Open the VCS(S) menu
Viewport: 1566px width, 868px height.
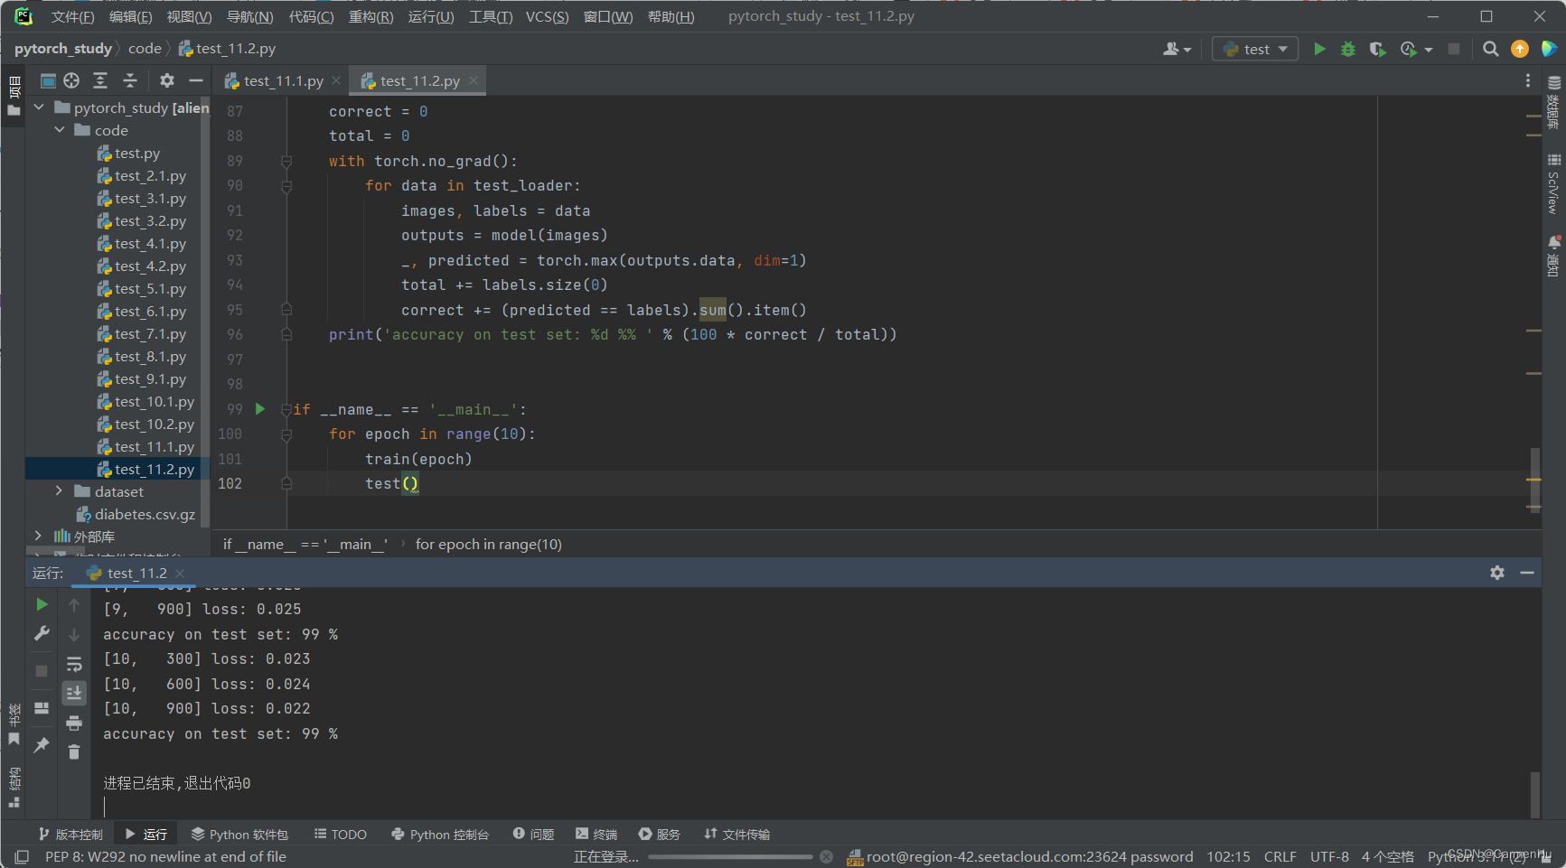[x=547, y=16]
